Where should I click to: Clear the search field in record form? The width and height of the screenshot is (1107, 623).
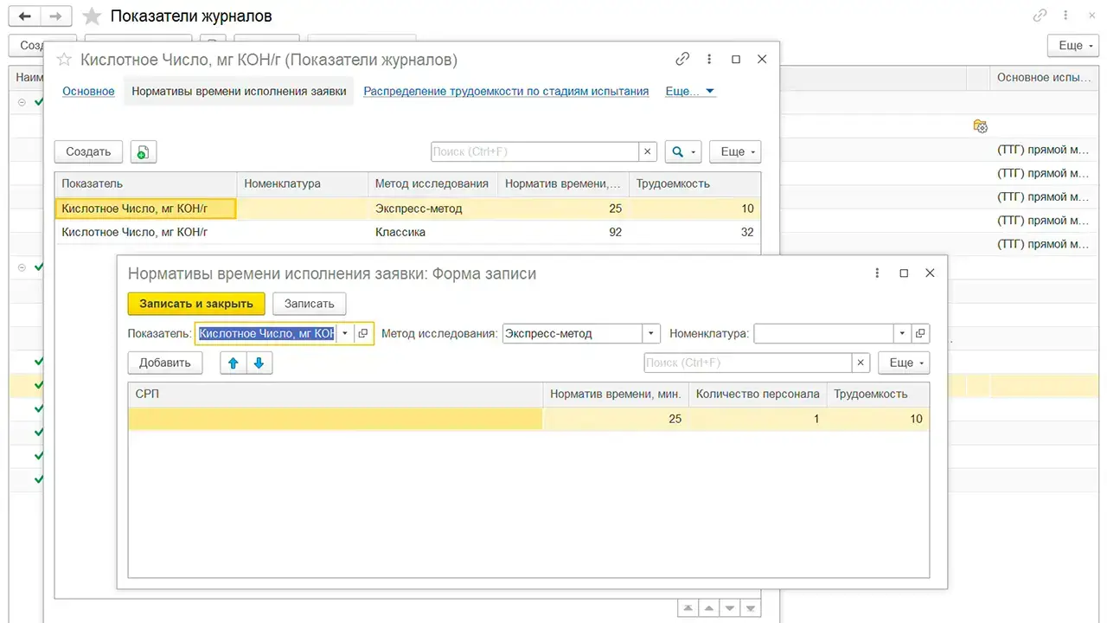861,363
